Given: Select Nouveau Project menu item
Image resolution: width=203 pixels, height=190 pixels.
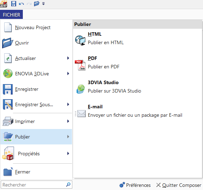Looking at the screenshot, I should [x=36, y=27].
